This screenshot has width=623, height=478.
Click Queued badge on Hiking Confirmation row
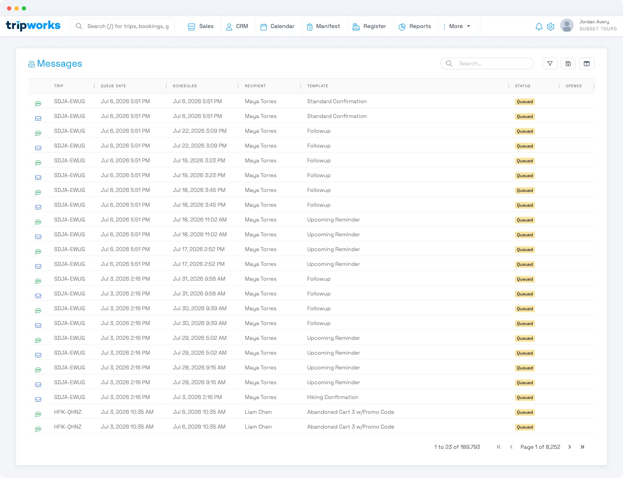[525, 397]
